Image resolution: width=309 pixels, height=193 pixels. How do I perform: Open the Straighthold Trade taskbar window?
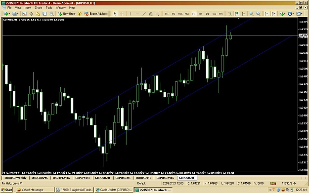[74, 190]
